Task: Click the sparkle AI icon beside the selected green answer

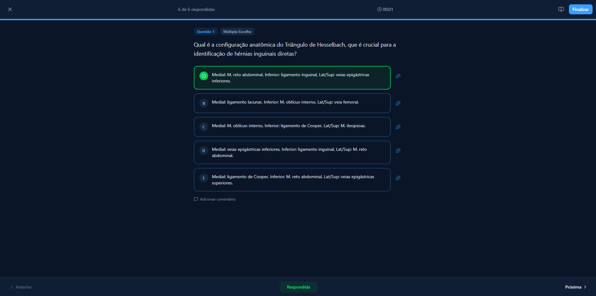Action: [x=398, y=76]
